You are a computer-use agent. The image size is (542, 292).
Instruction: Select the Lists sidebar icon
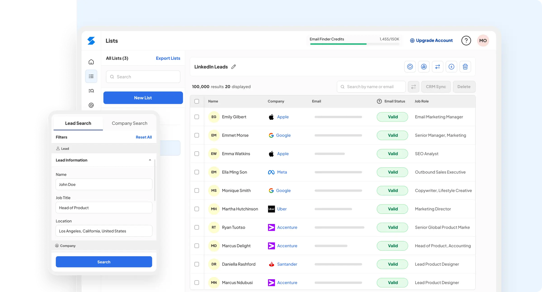91,76
